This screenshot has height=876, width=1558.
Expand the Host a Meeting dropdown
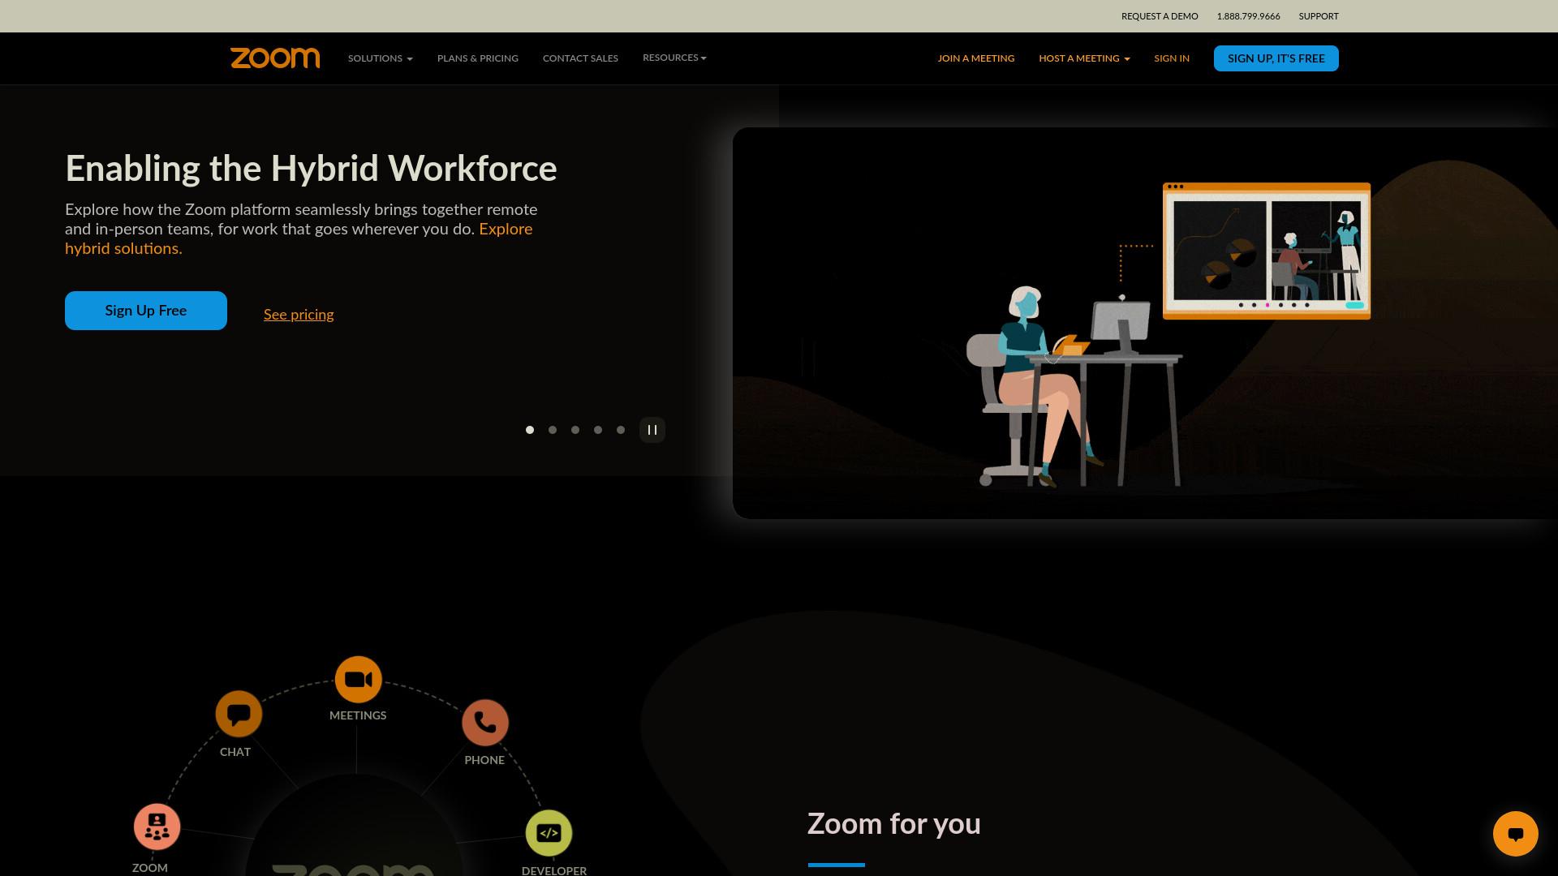point(1084,58)
